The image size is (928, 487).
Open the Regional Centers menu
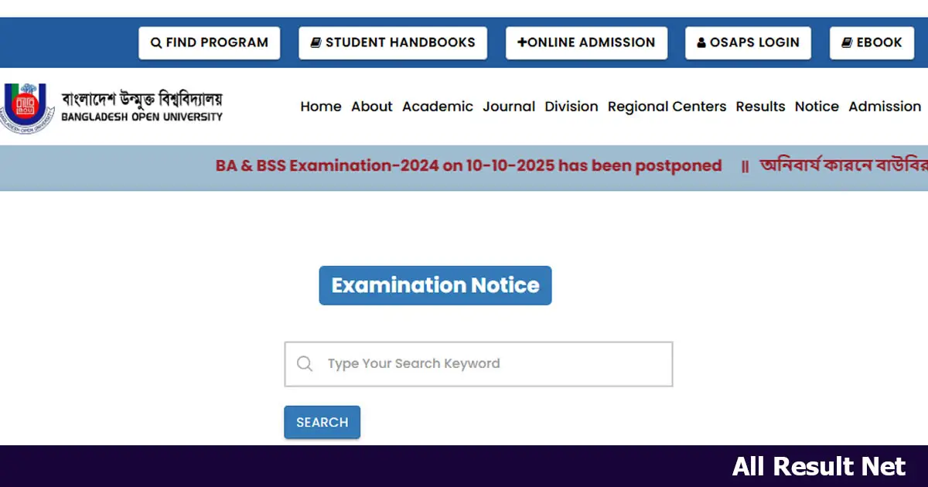[667, 107]
